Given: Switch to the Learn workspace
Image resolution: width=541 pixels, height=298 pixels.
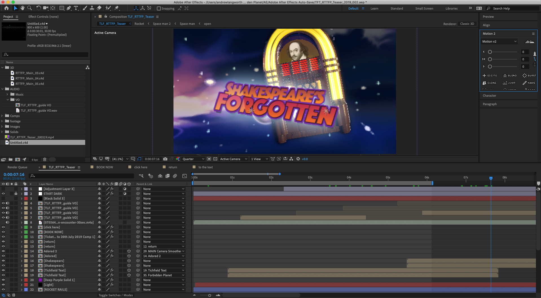Looking at the screenshot, I should pyautogui.click(x=374, y=8).
